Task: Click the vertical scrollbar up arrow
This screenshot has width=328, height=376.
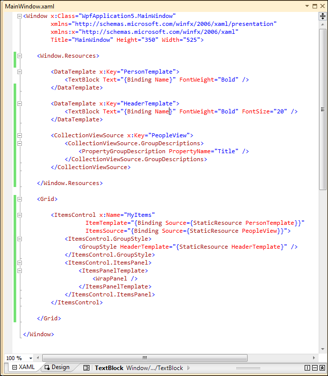Action: pos(323,24)
